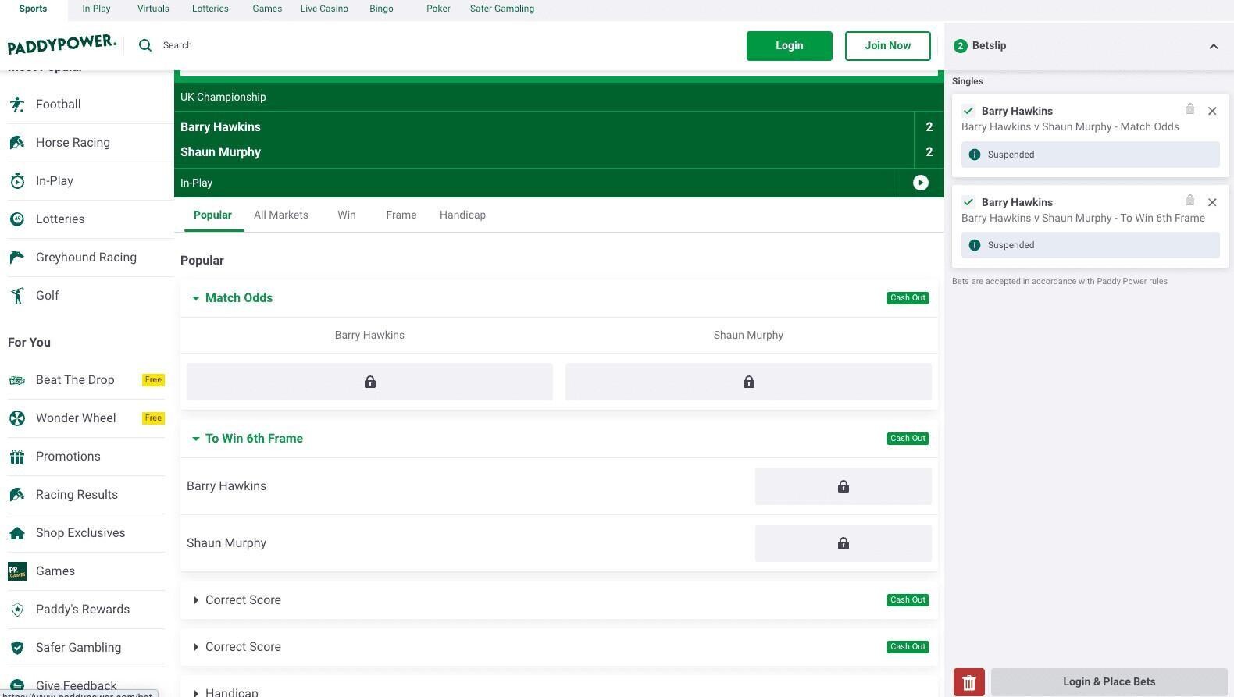
Task: Click locked Shaun Murphy 6th Frame price
Action: tap(843, 543)
